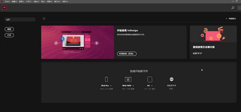Click the custom size ellipsis icon
Image resolution: width=241 pixels, height=112 pixels.
tap(172, 79)
